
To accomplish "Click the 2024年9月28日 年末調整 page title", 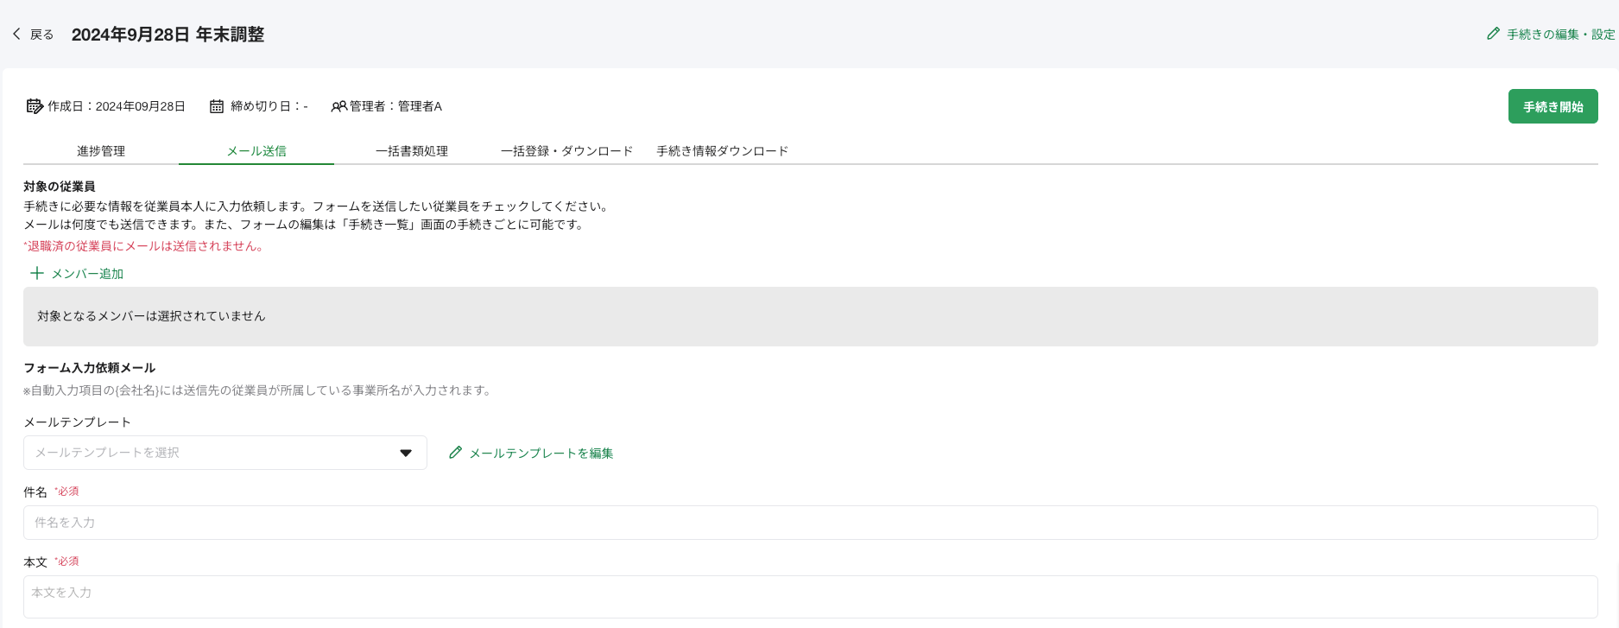I will click(168, 35).
